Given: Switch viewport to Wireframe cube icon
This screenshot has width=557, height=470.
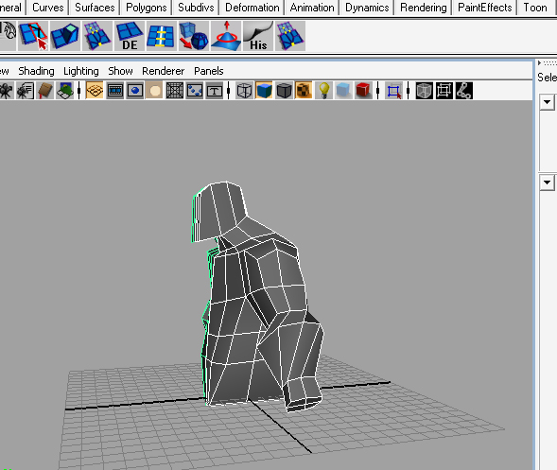Looking at the screenshot, I should coord(244,90).
